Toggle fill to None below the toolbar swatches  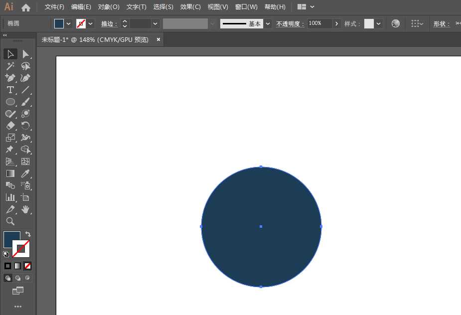click(27, 266)
